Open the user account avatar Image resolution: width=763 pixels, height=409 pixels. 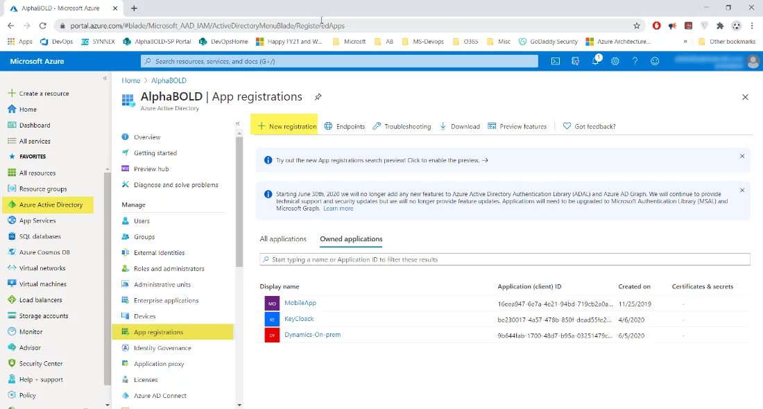pyautogui.click(x=753, y=61)
